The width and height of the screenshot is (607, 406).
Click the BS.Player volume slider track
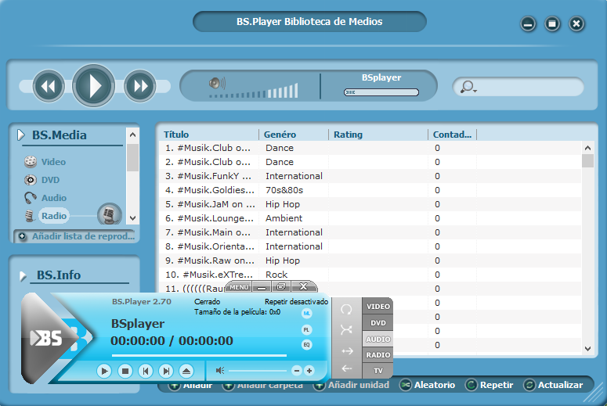258,371
